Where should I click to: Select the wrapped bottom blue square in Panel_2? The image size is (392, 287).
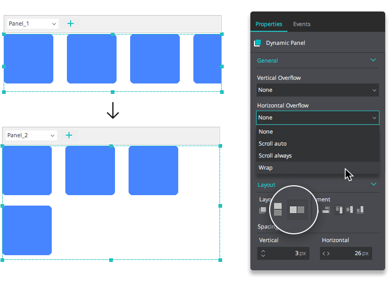click(27, 230)
